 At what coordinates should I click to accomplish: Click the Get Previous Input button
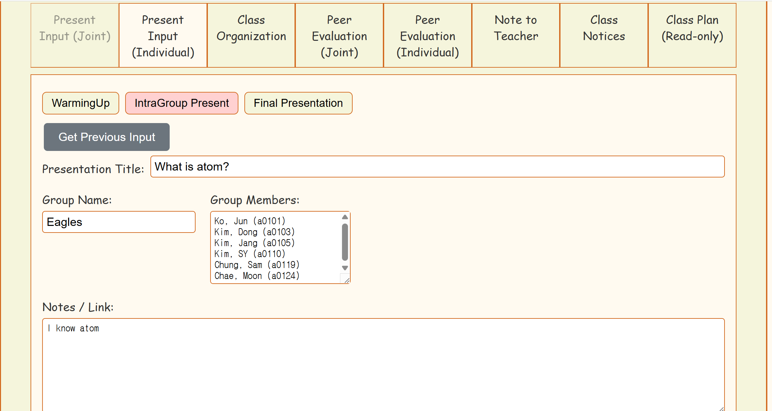[107, 137]
